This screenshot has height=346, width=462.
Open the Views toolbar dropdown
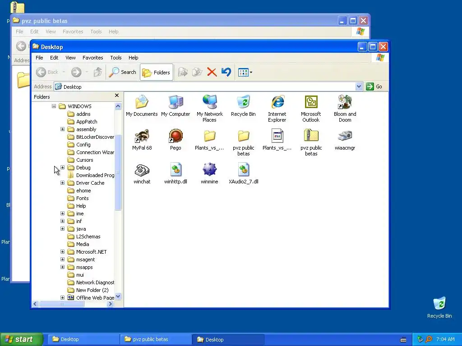(x=245, y=72)
